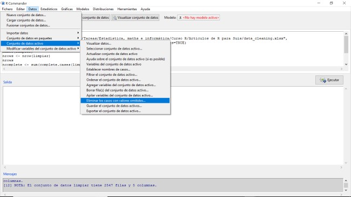Open the Gráficas menu
Image resolution: width=351 pixels, height=197 pixels.
pyautogui.click(x=67, y=9)
